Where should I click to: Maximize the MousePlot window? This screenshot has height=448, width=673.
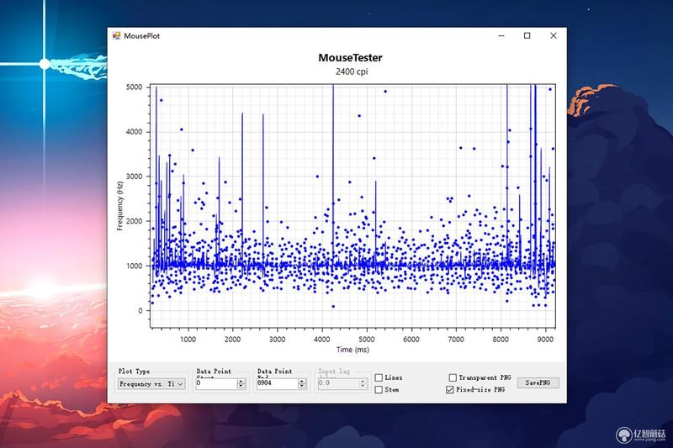click(527, 35)
